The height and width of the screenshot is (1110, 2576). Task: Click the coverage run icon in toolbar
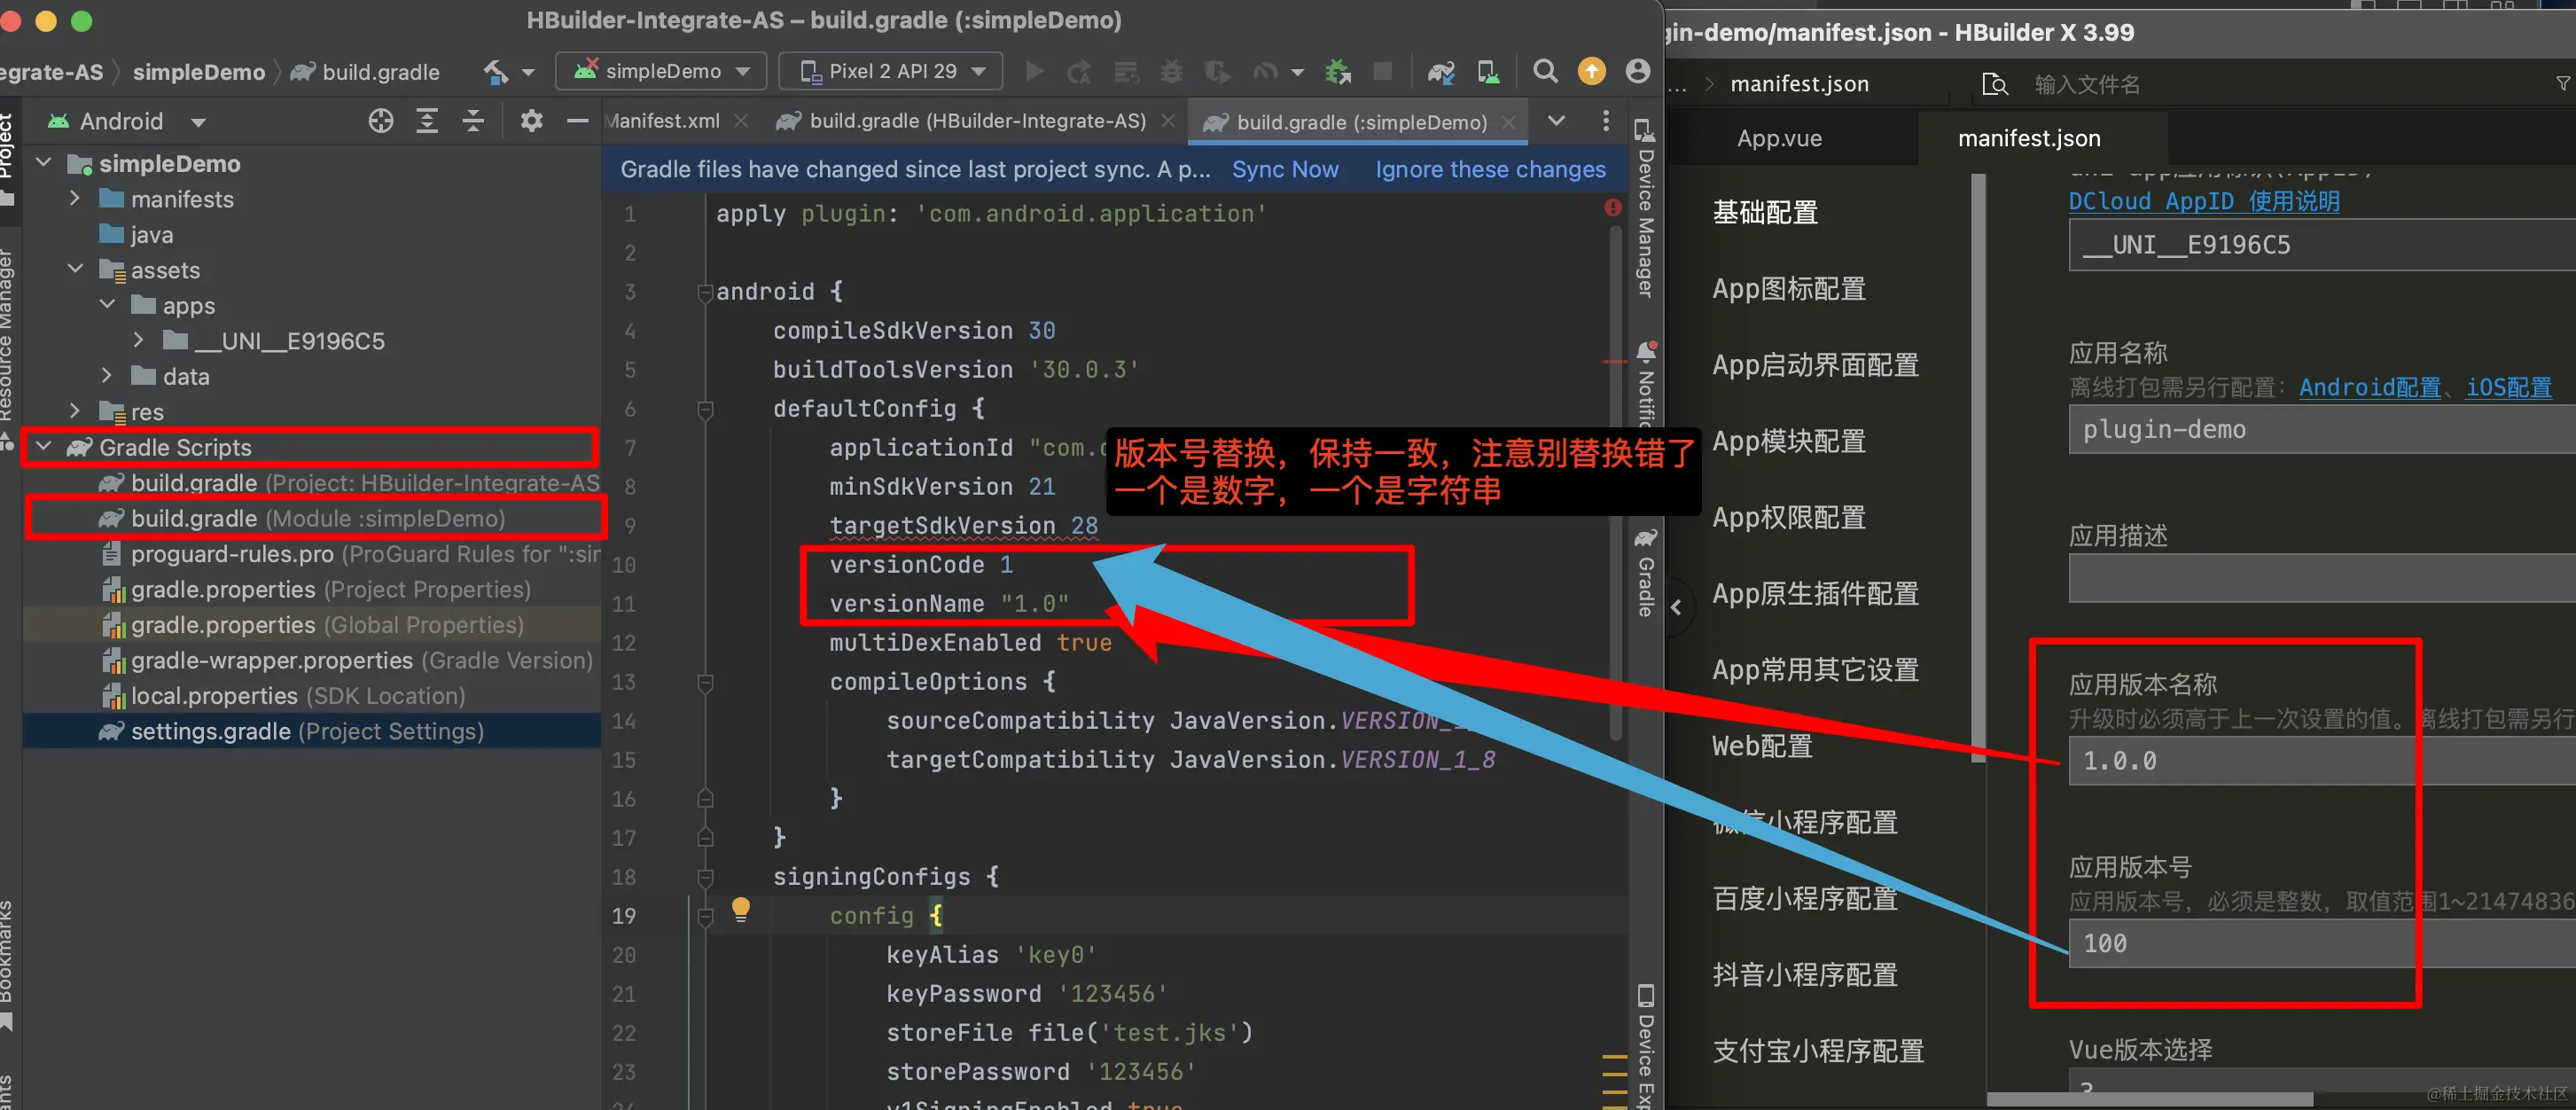tap(1217, 71)
